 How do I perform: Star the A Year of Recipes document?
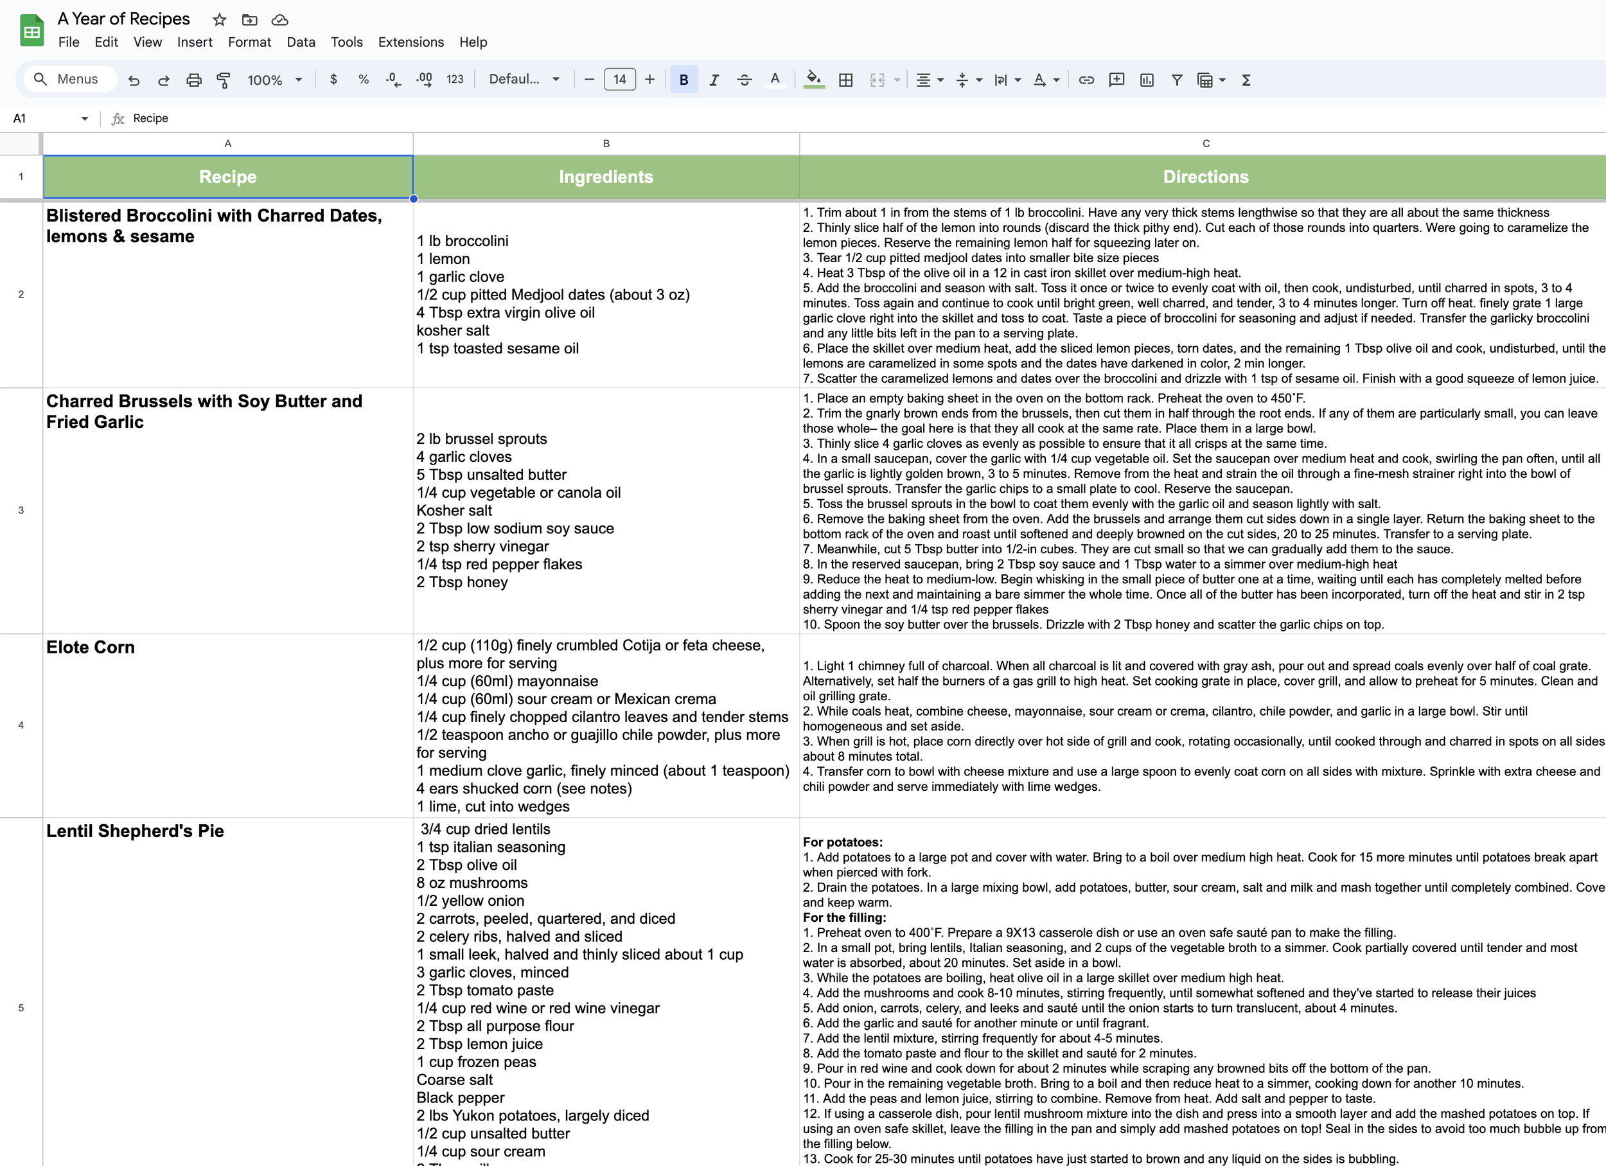[220, 20]
